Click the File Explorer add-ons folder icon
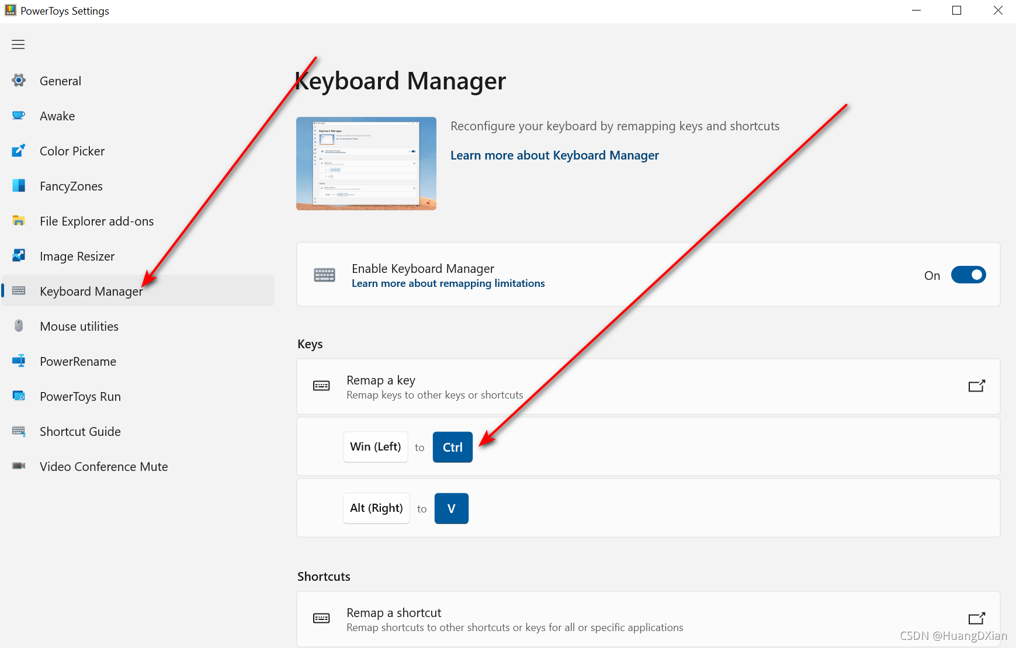Image resolution: width=1016 pixels, height=648 pixels. (x=19, y=221)
